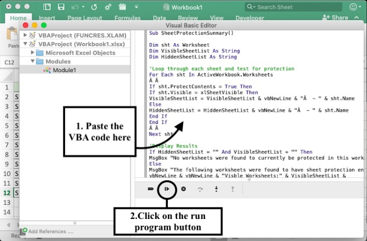This screenshot has height=241, width=367.
Task: Open the View ribbon tab
Action: coord(217,18)
